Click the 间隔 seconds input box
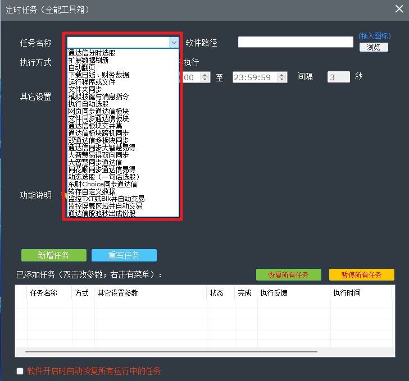The image size is (409, 381). pyautogui.click(x=338, y=77)
